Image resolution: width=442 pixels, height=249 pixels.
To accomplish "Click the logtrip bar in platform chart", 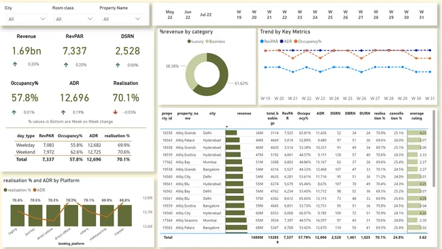I will point(18,216).
